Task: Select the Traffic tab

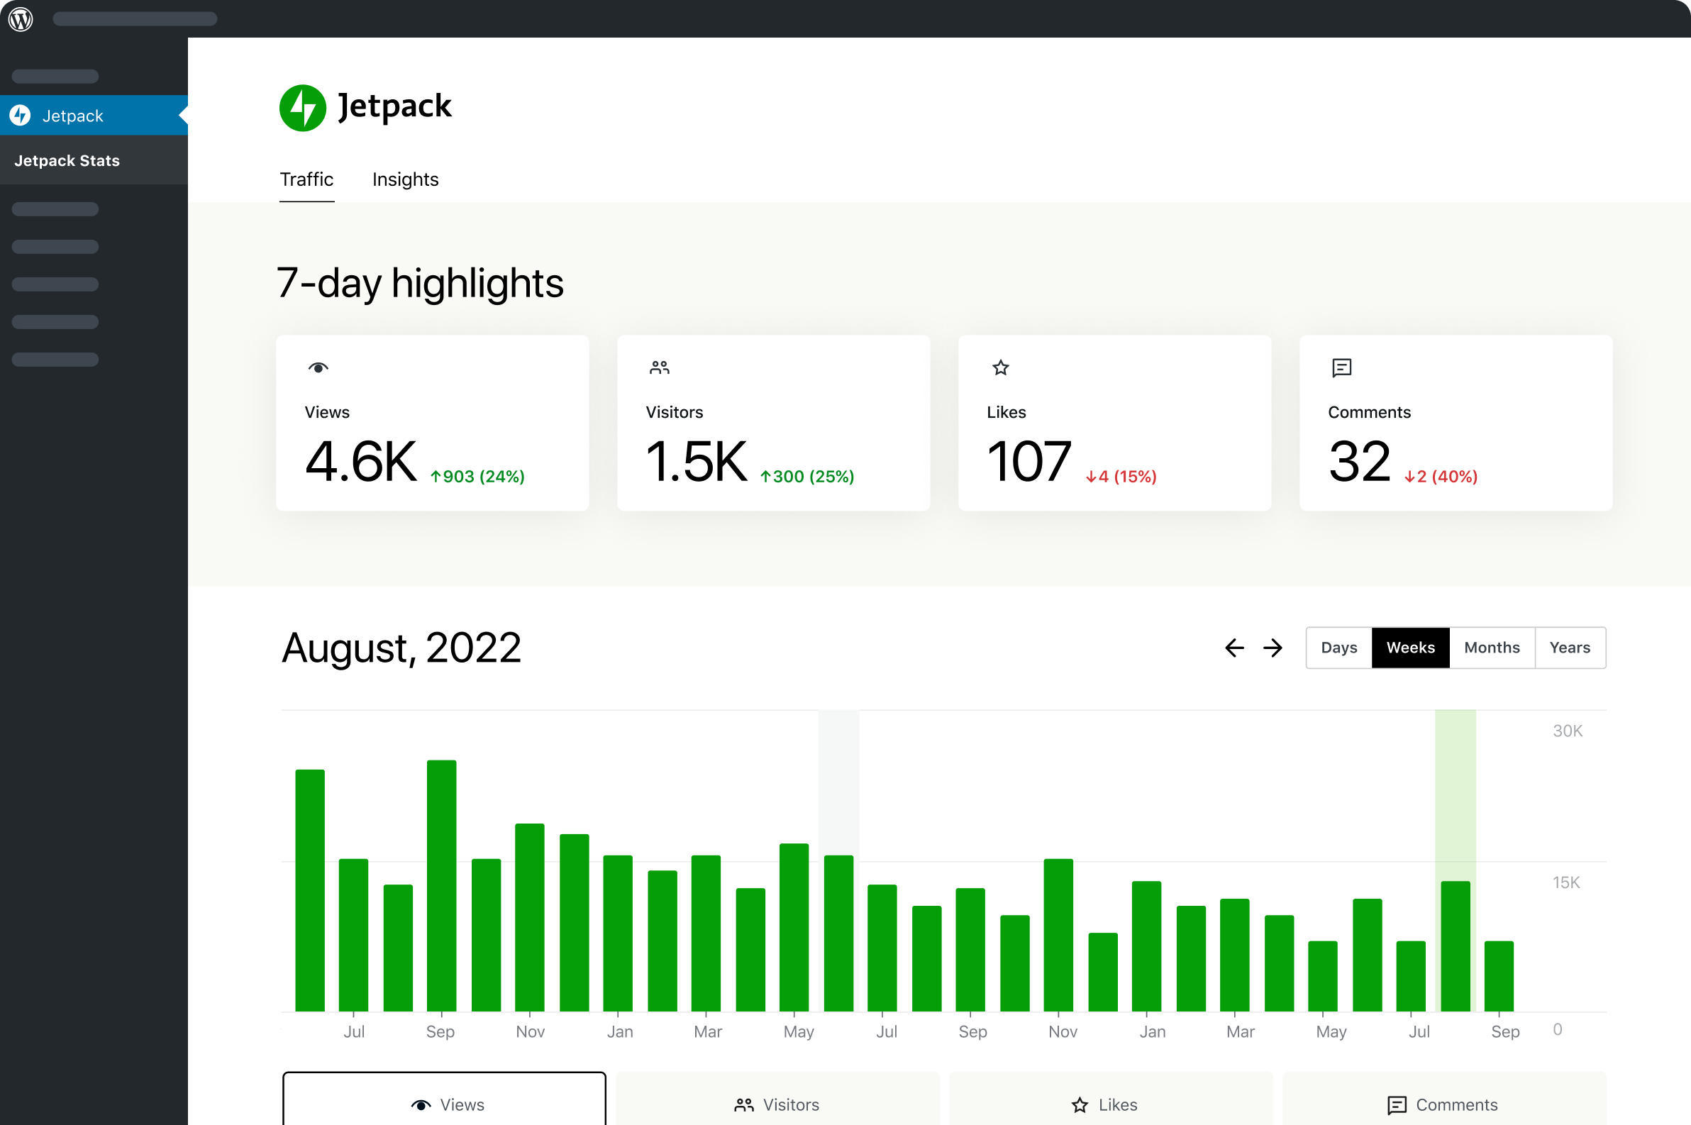Action: click(306, 179)
